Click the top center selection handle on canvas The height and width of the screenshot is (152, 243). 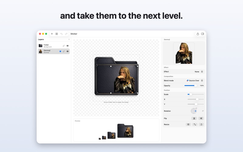(111, 66)
